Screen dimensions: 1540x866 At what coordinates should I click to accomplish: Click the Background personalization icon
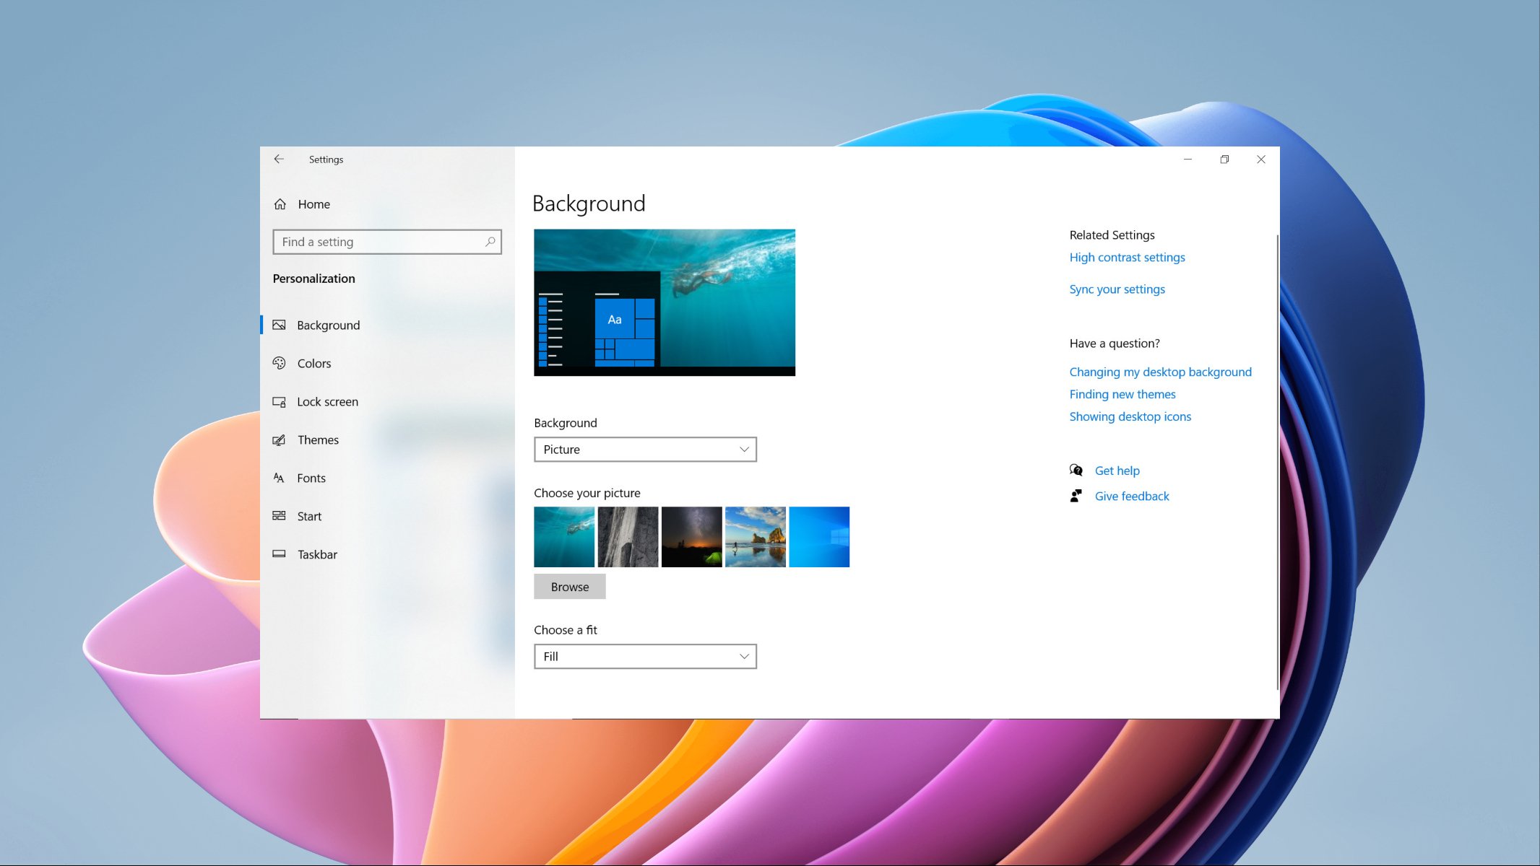tap(278, 324)
